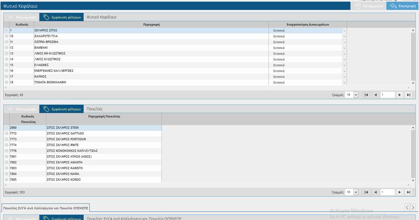Open rights dropdown for ΛΙΝΟΣ ΜΗ ΚΛΩΣΤΙΚΟΣ
Screen dimensions: 419x220
tap(345, 54)
